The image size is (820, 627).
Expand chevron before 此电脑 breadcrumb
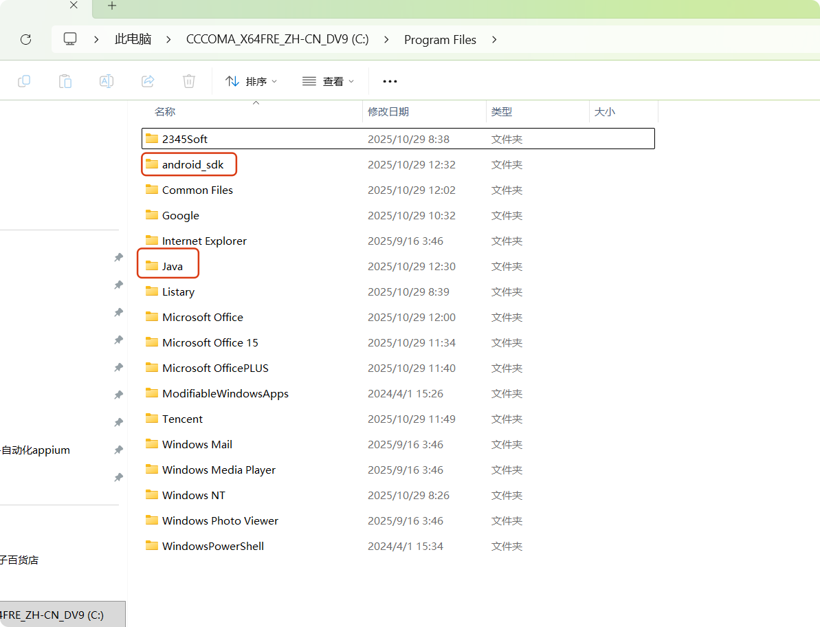96,40
